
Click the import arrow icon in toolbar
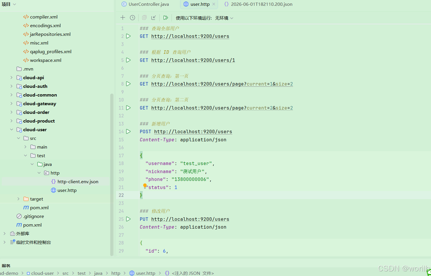tap(154, 18)
